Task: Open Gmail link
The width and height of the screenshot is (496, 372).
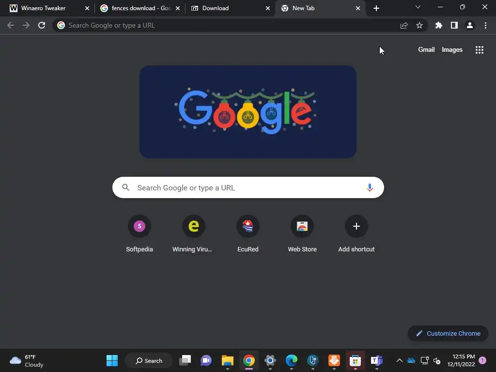Action: click(x=426, y=50)
